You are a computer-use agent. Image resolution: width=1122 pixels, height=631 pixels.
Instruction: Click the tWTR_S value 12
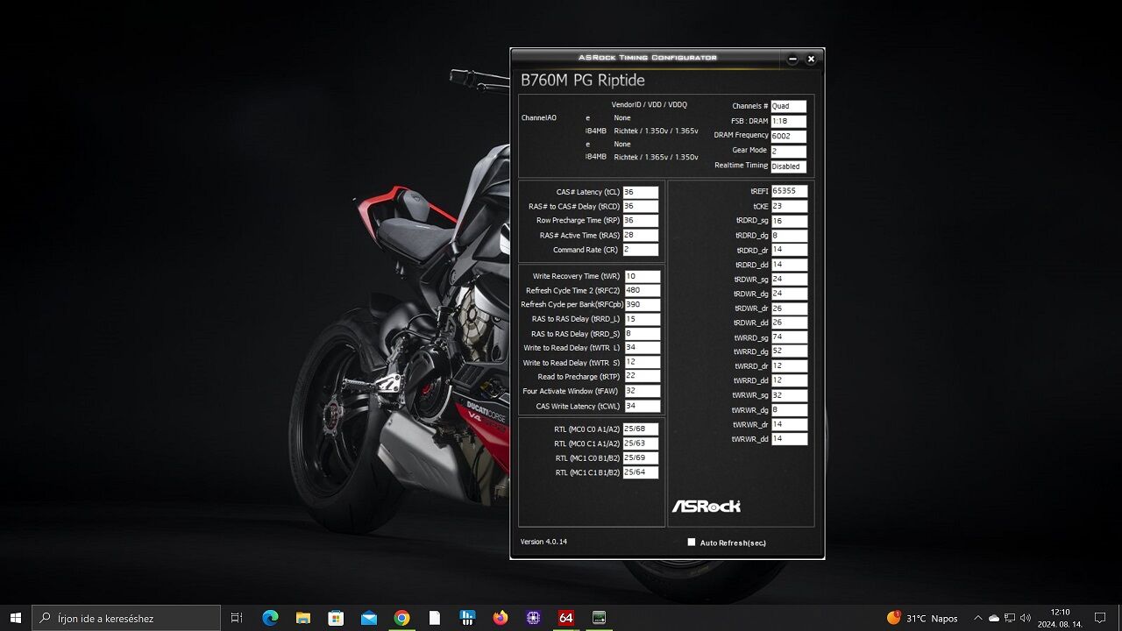643,362
